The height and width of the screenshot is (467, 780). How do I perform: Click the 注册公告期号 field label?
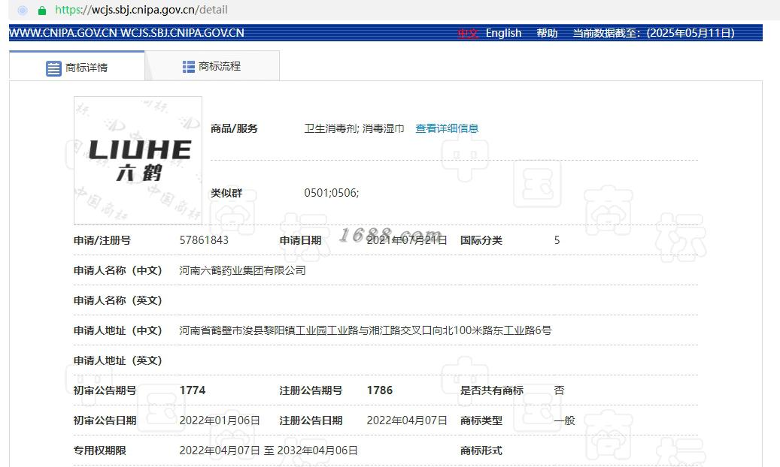tap(311, 390)
